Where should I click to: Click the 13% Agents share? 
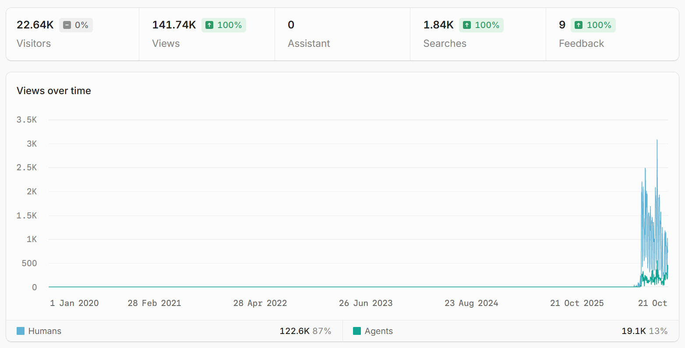point(658,331)
